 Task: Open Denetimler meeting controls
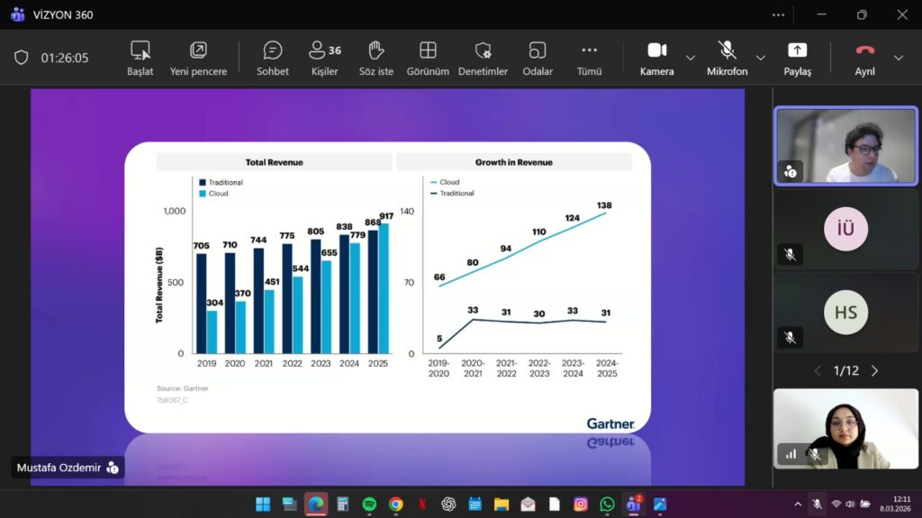click(483, 58)
